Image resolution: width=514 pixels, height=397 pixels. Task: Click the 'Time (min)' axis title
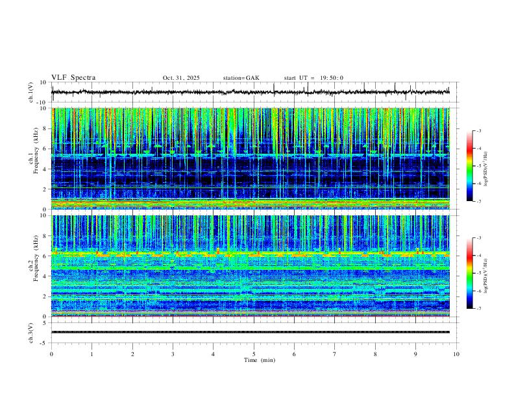[260, 360]
